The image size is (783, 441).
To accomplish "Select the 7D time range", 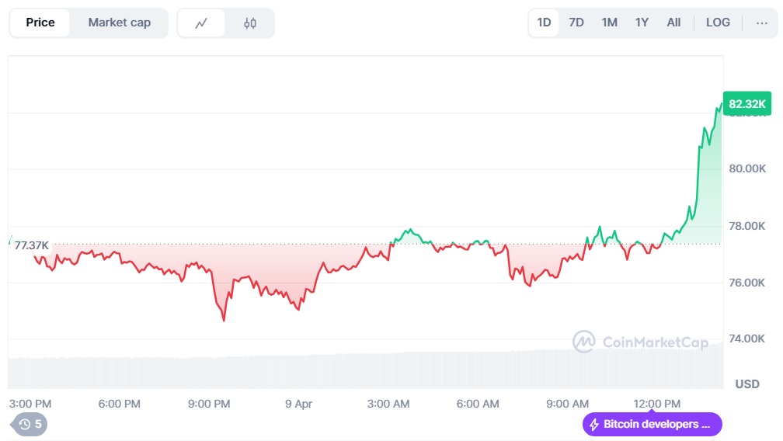I will [x=576, y=23].
